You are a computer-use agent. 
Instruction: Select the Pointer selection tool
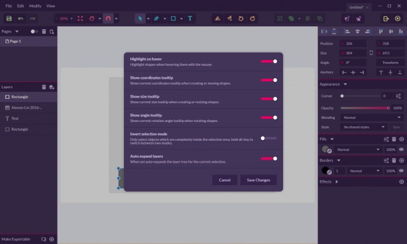(140, 18)
